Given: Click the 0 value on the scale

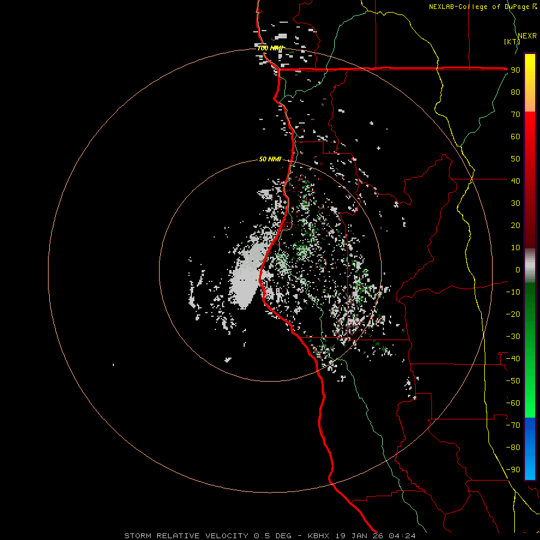Looking at the screenshot, I should (x=518, y=269).
